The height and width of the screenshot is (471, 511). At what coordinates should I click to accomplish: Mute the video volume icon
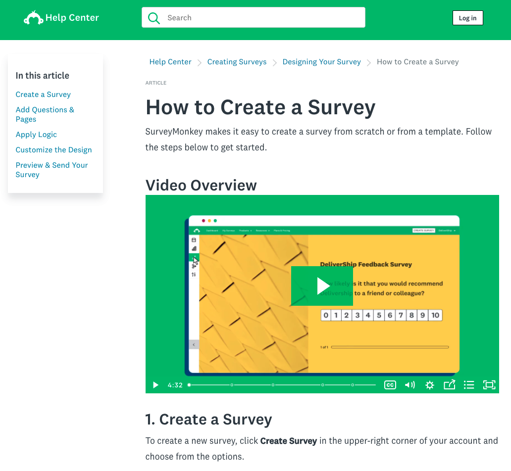(x=410, y=385)
